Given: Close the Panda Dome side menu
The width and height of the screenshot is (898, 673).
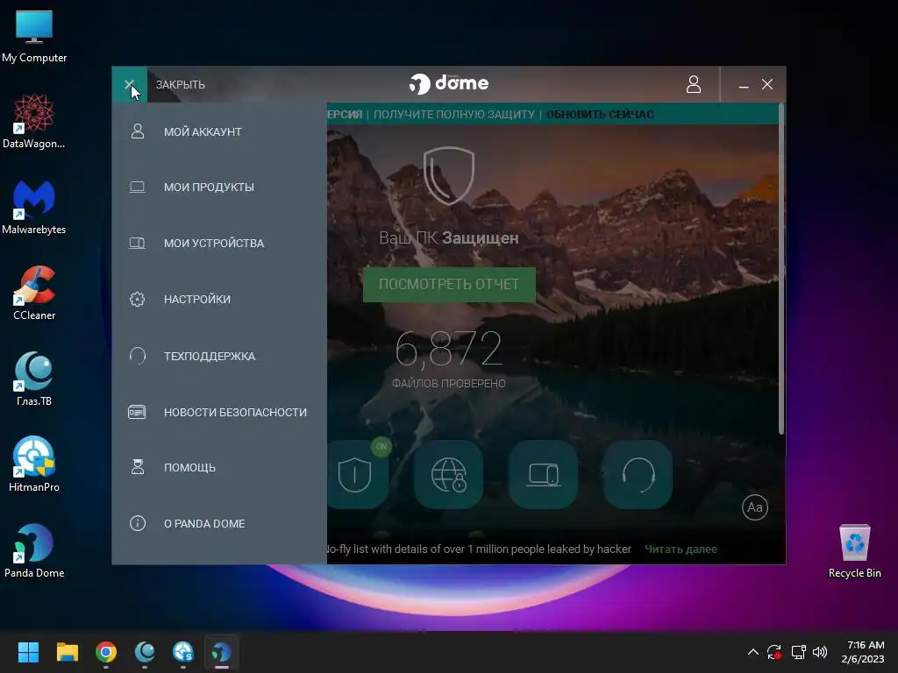Looking at the screenshot, I should 130,85.
